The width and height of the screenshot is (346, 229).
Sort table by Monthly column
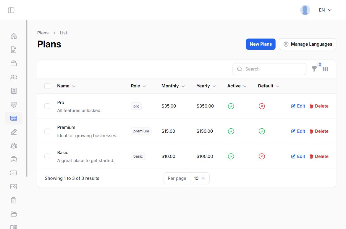pyautogui.click(x=173, y=86)
